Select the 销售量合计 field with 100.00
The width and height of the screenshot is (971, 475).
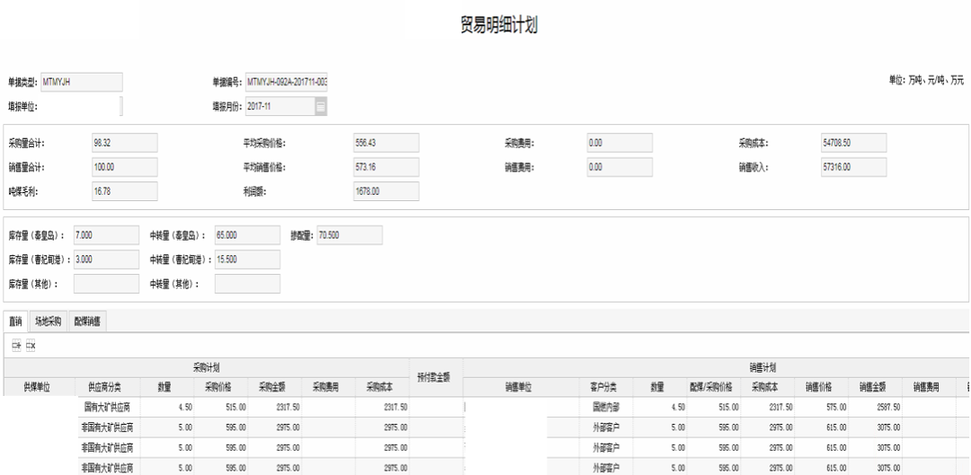[124, 167]
